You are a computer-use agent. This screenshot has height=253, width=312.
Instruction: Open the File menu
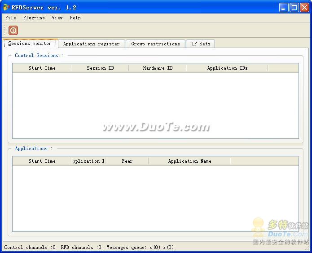point(10,18)
